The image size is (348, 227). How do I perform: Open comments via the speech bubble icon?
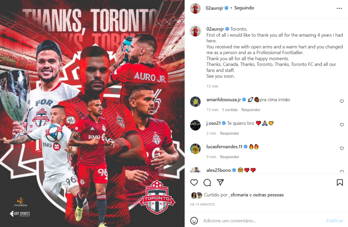tap(207, 183)
